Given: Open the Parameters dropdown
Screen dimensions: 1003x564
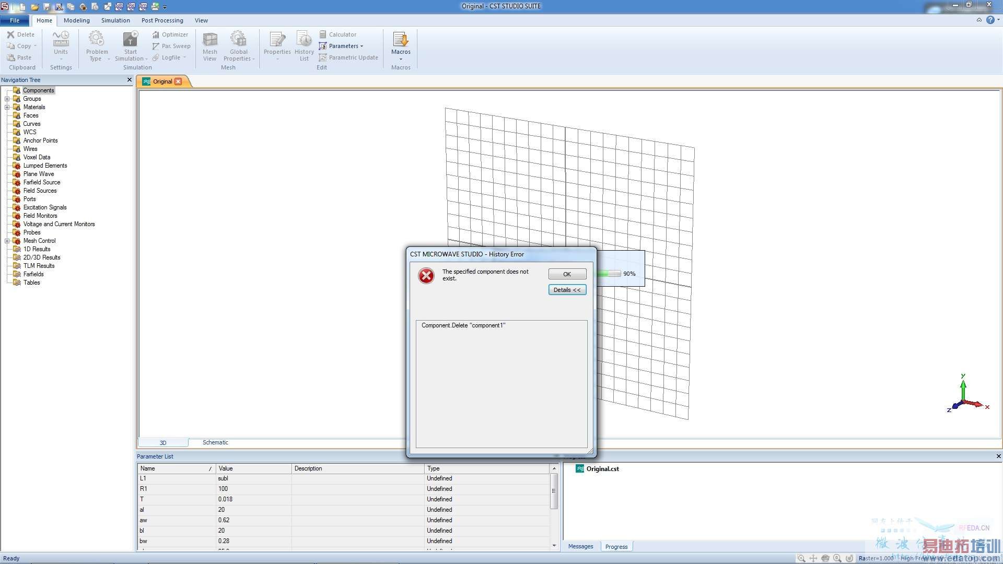Looking at the screenshot, I should click(x=361, y=46).
